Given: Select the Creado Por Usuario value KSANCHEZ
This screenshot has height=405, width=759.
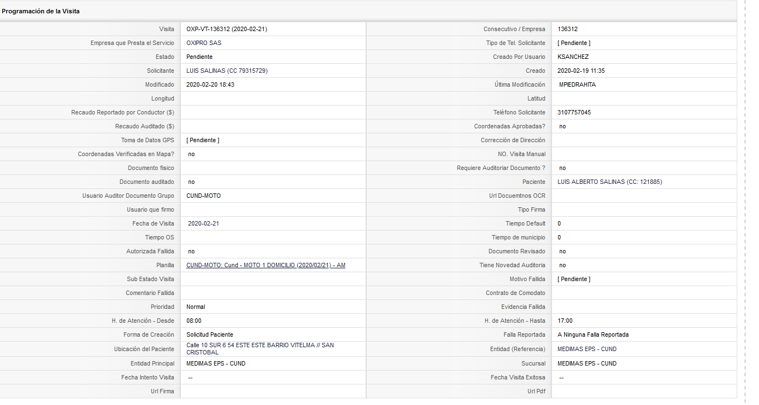Looking at the screenshot, I should tap(573, 57).
